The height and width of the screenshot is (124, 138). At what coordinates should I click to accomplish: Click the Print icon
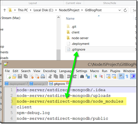43,76
